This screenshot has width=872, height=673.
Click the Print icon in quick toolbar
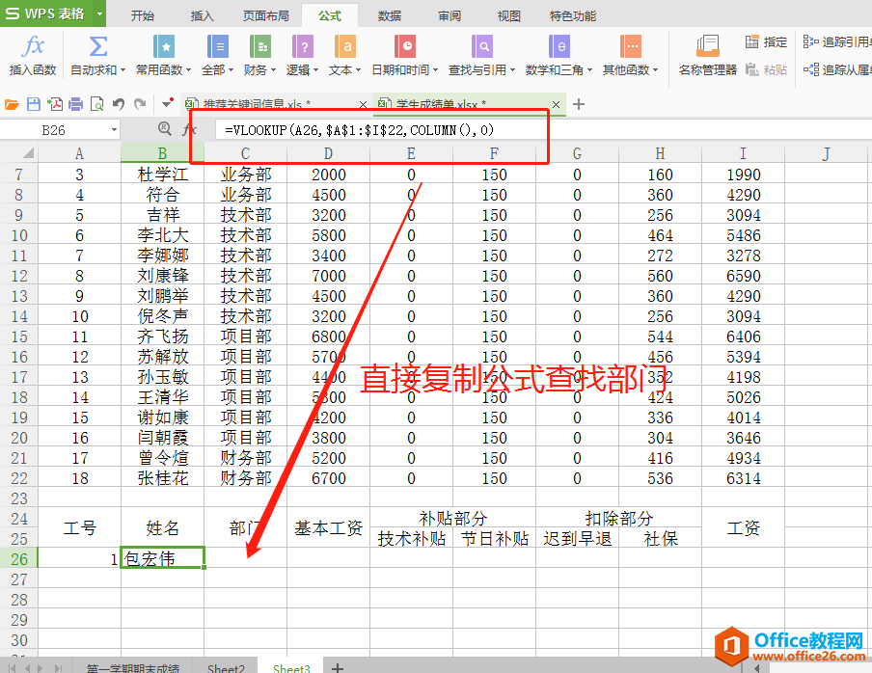click(75, 104)
